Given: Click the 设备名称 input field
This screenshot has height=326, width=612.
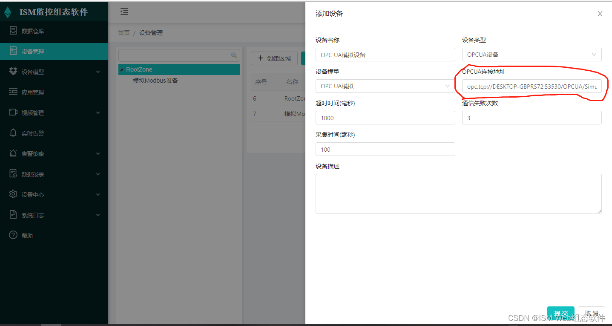Looking at the screenshot, I should pyautogui.click(x=385, y=55).
